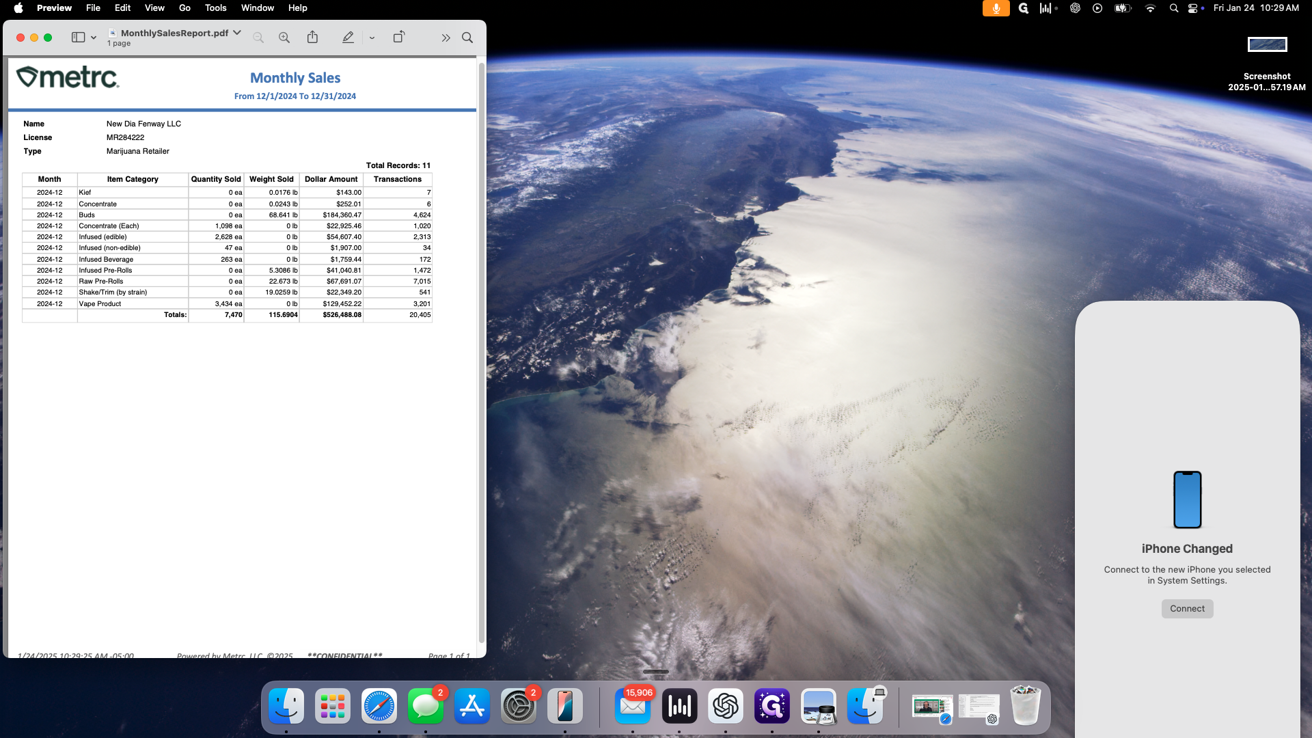Open Spotlight search in menu bar
The height and width of the screenshot is (738, 1312).
[x=1174, y=8]
